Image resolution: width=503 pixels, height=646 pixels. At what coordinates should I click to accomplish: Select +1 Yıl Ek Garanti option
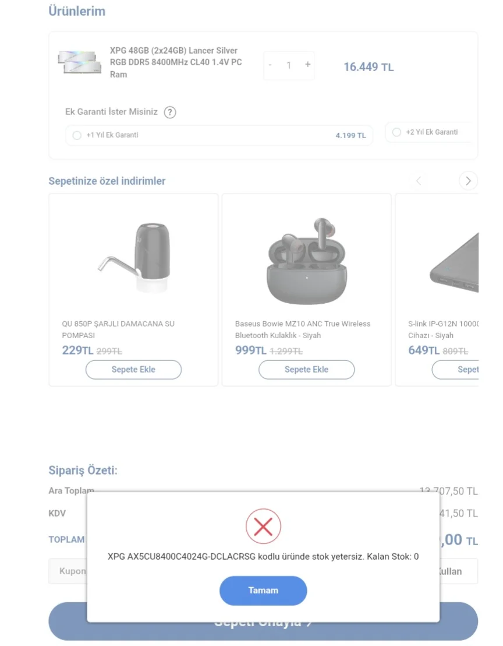77,135
